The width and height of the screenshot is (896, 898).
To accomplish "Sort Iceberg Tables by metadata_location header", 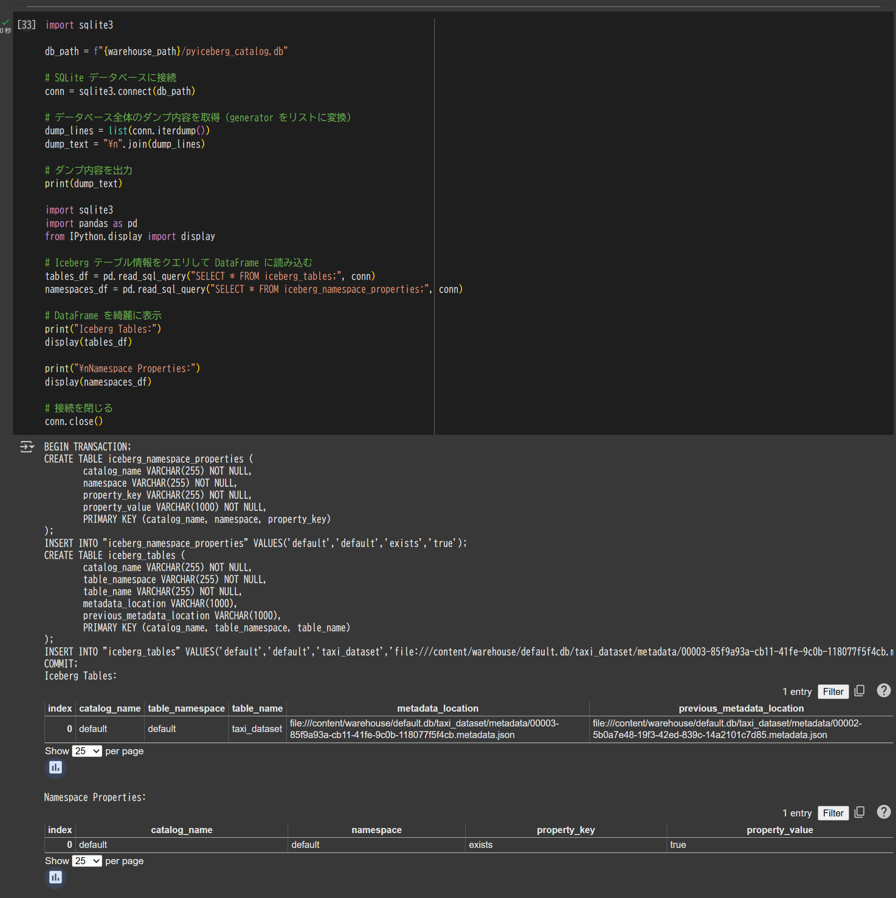I will tap(437, 708).
